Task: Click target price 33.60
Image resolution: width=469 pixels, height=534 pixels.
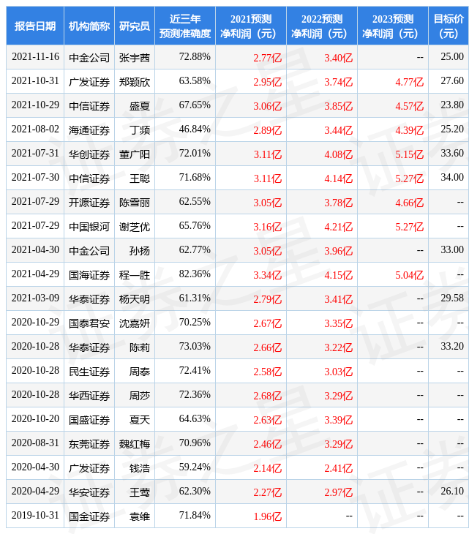Action: click(x=452, y=154)
